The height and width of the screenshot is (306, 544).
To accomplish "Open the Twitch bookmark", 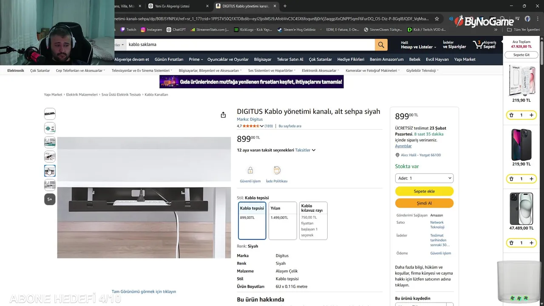I will 128,30.
